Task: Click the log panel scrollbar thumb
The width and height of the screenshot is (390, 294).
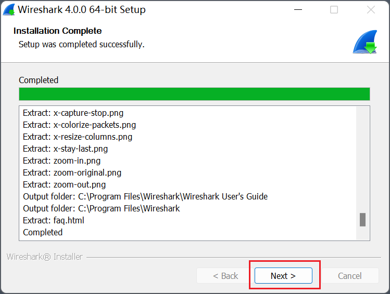Action: tap(362, 220)
